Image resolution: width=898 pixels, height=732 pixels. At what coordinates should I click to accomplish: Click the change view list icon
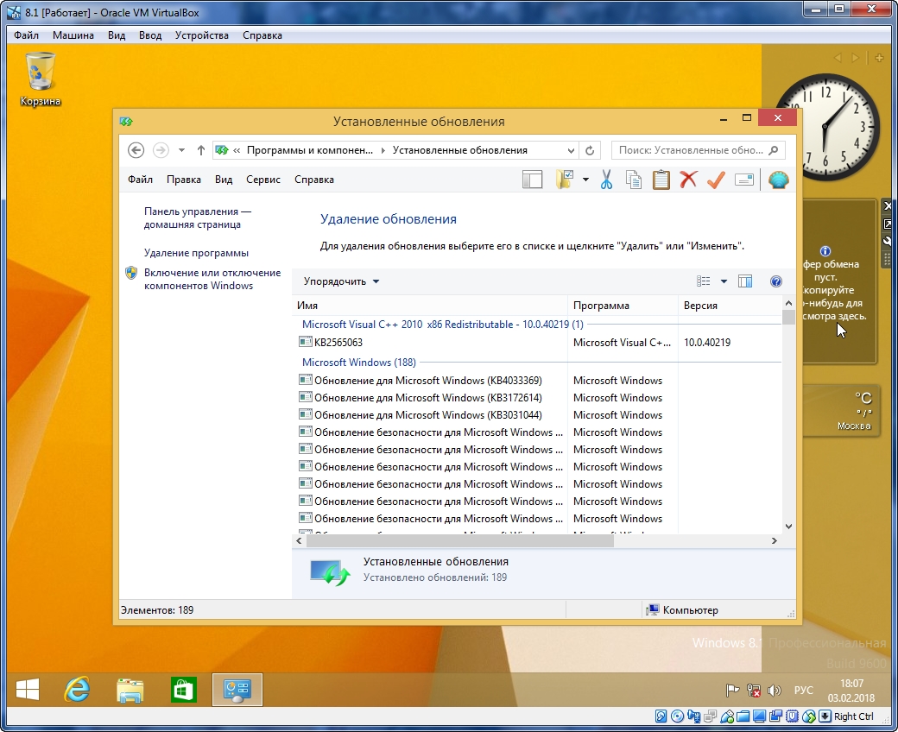click(703, 281)
